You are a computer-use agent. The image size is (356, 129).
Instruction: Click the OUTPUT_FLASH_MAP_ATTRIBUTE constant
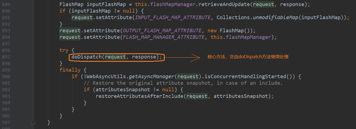click(x=162, y=31)
